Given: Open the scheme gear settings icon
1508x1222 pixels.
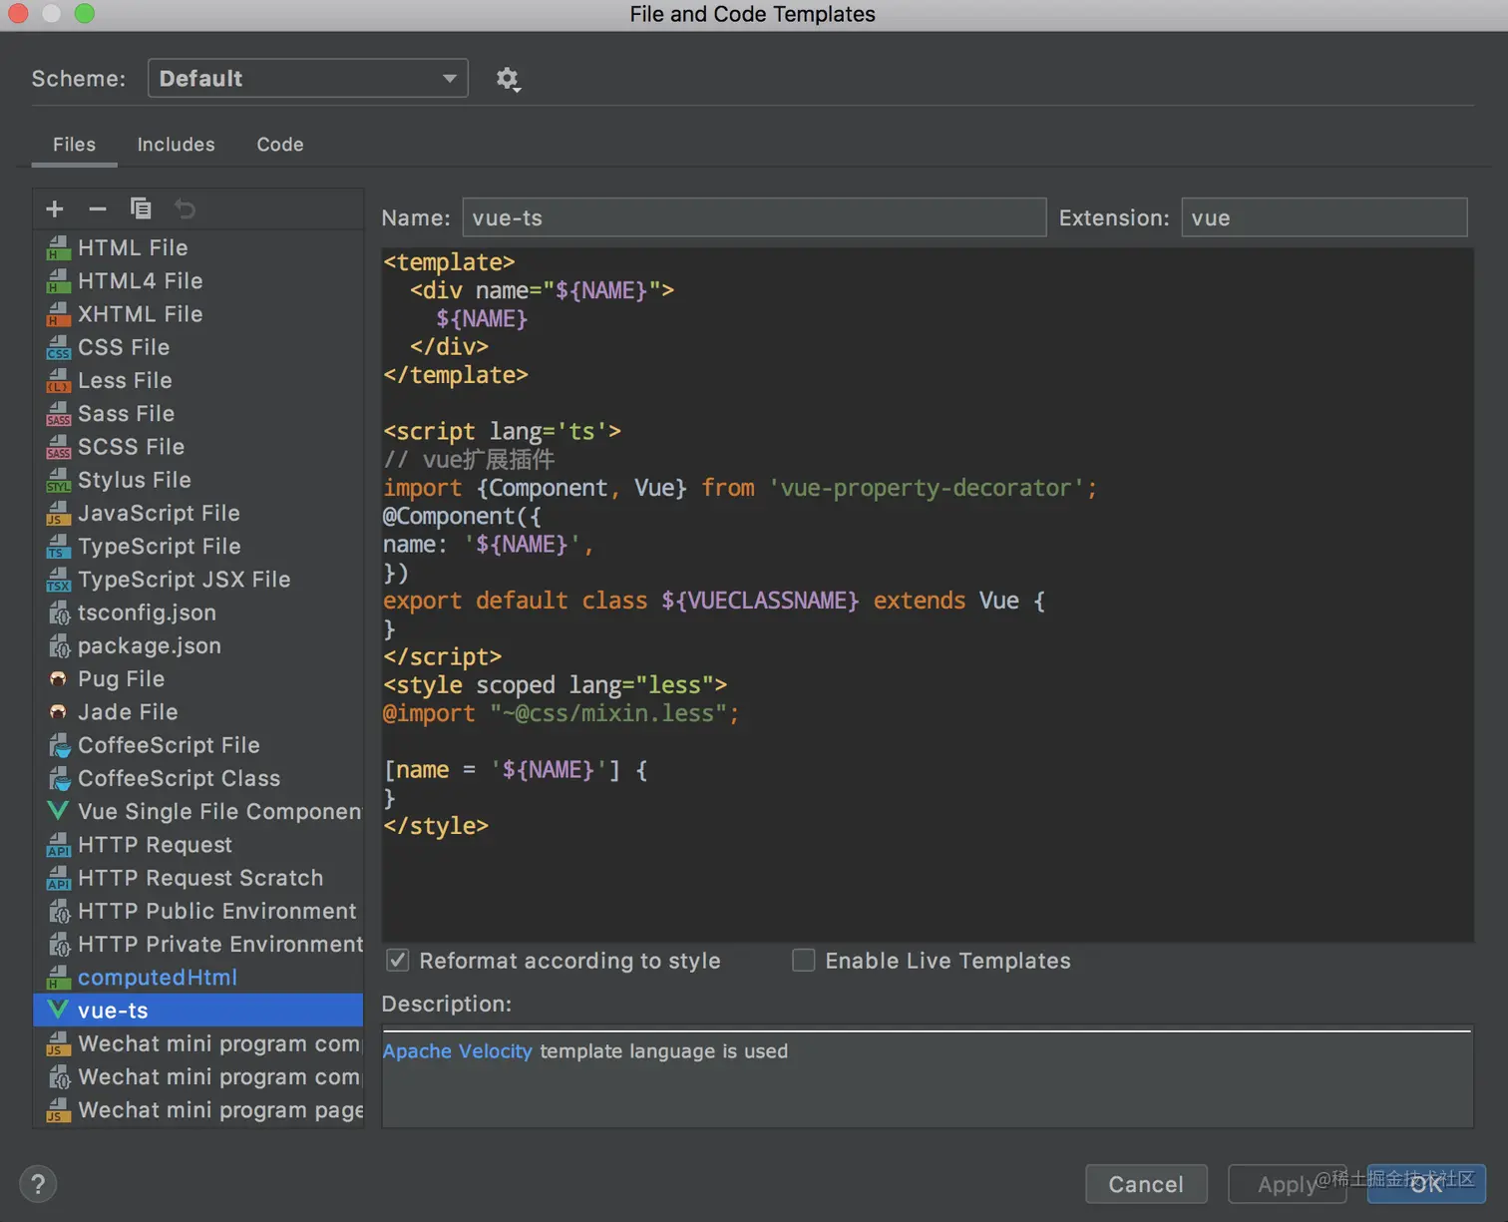Looking at the screenshot, I should tap(508, 79).
